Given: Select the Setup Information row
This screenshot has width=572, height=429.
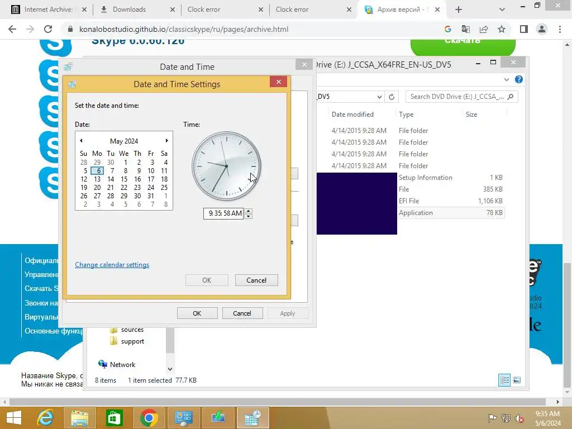Looking at the screenshot, I should pyautogui.click(x=451, y=178).
